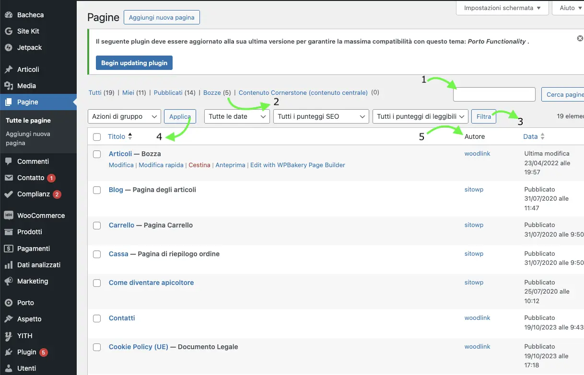
Task: Dismiss the plugin update notice
Action: tap(580, 38)
